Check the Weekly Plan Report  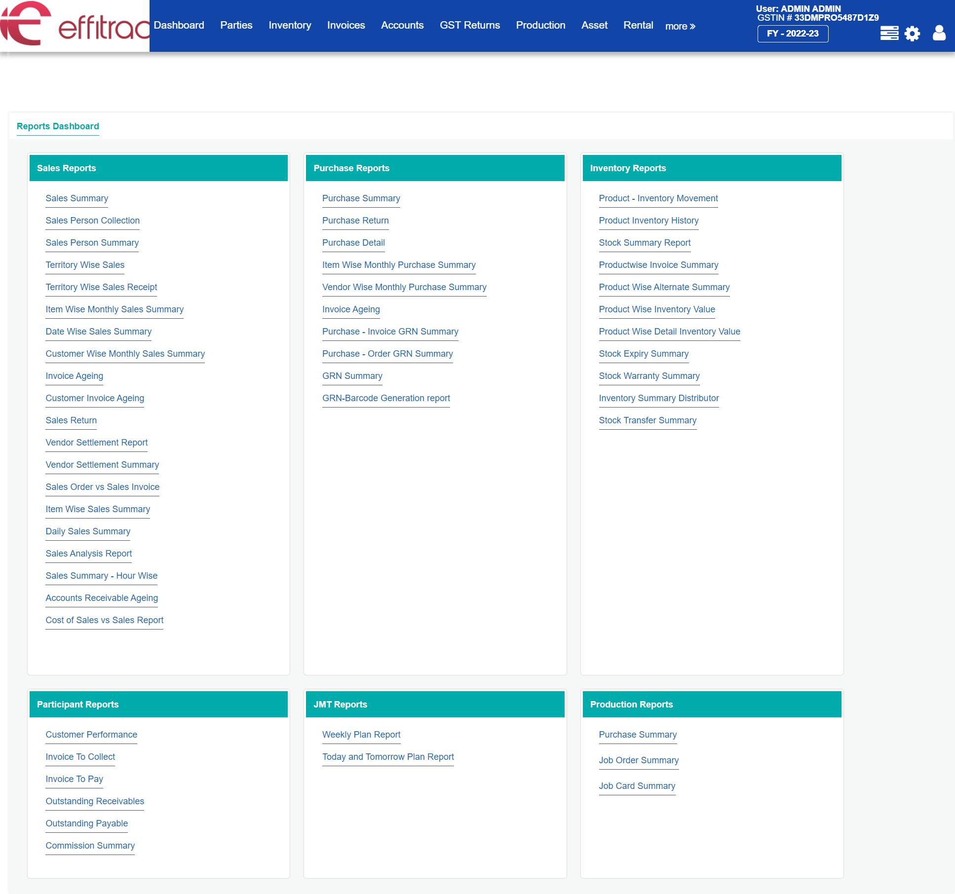pos(361,735)
